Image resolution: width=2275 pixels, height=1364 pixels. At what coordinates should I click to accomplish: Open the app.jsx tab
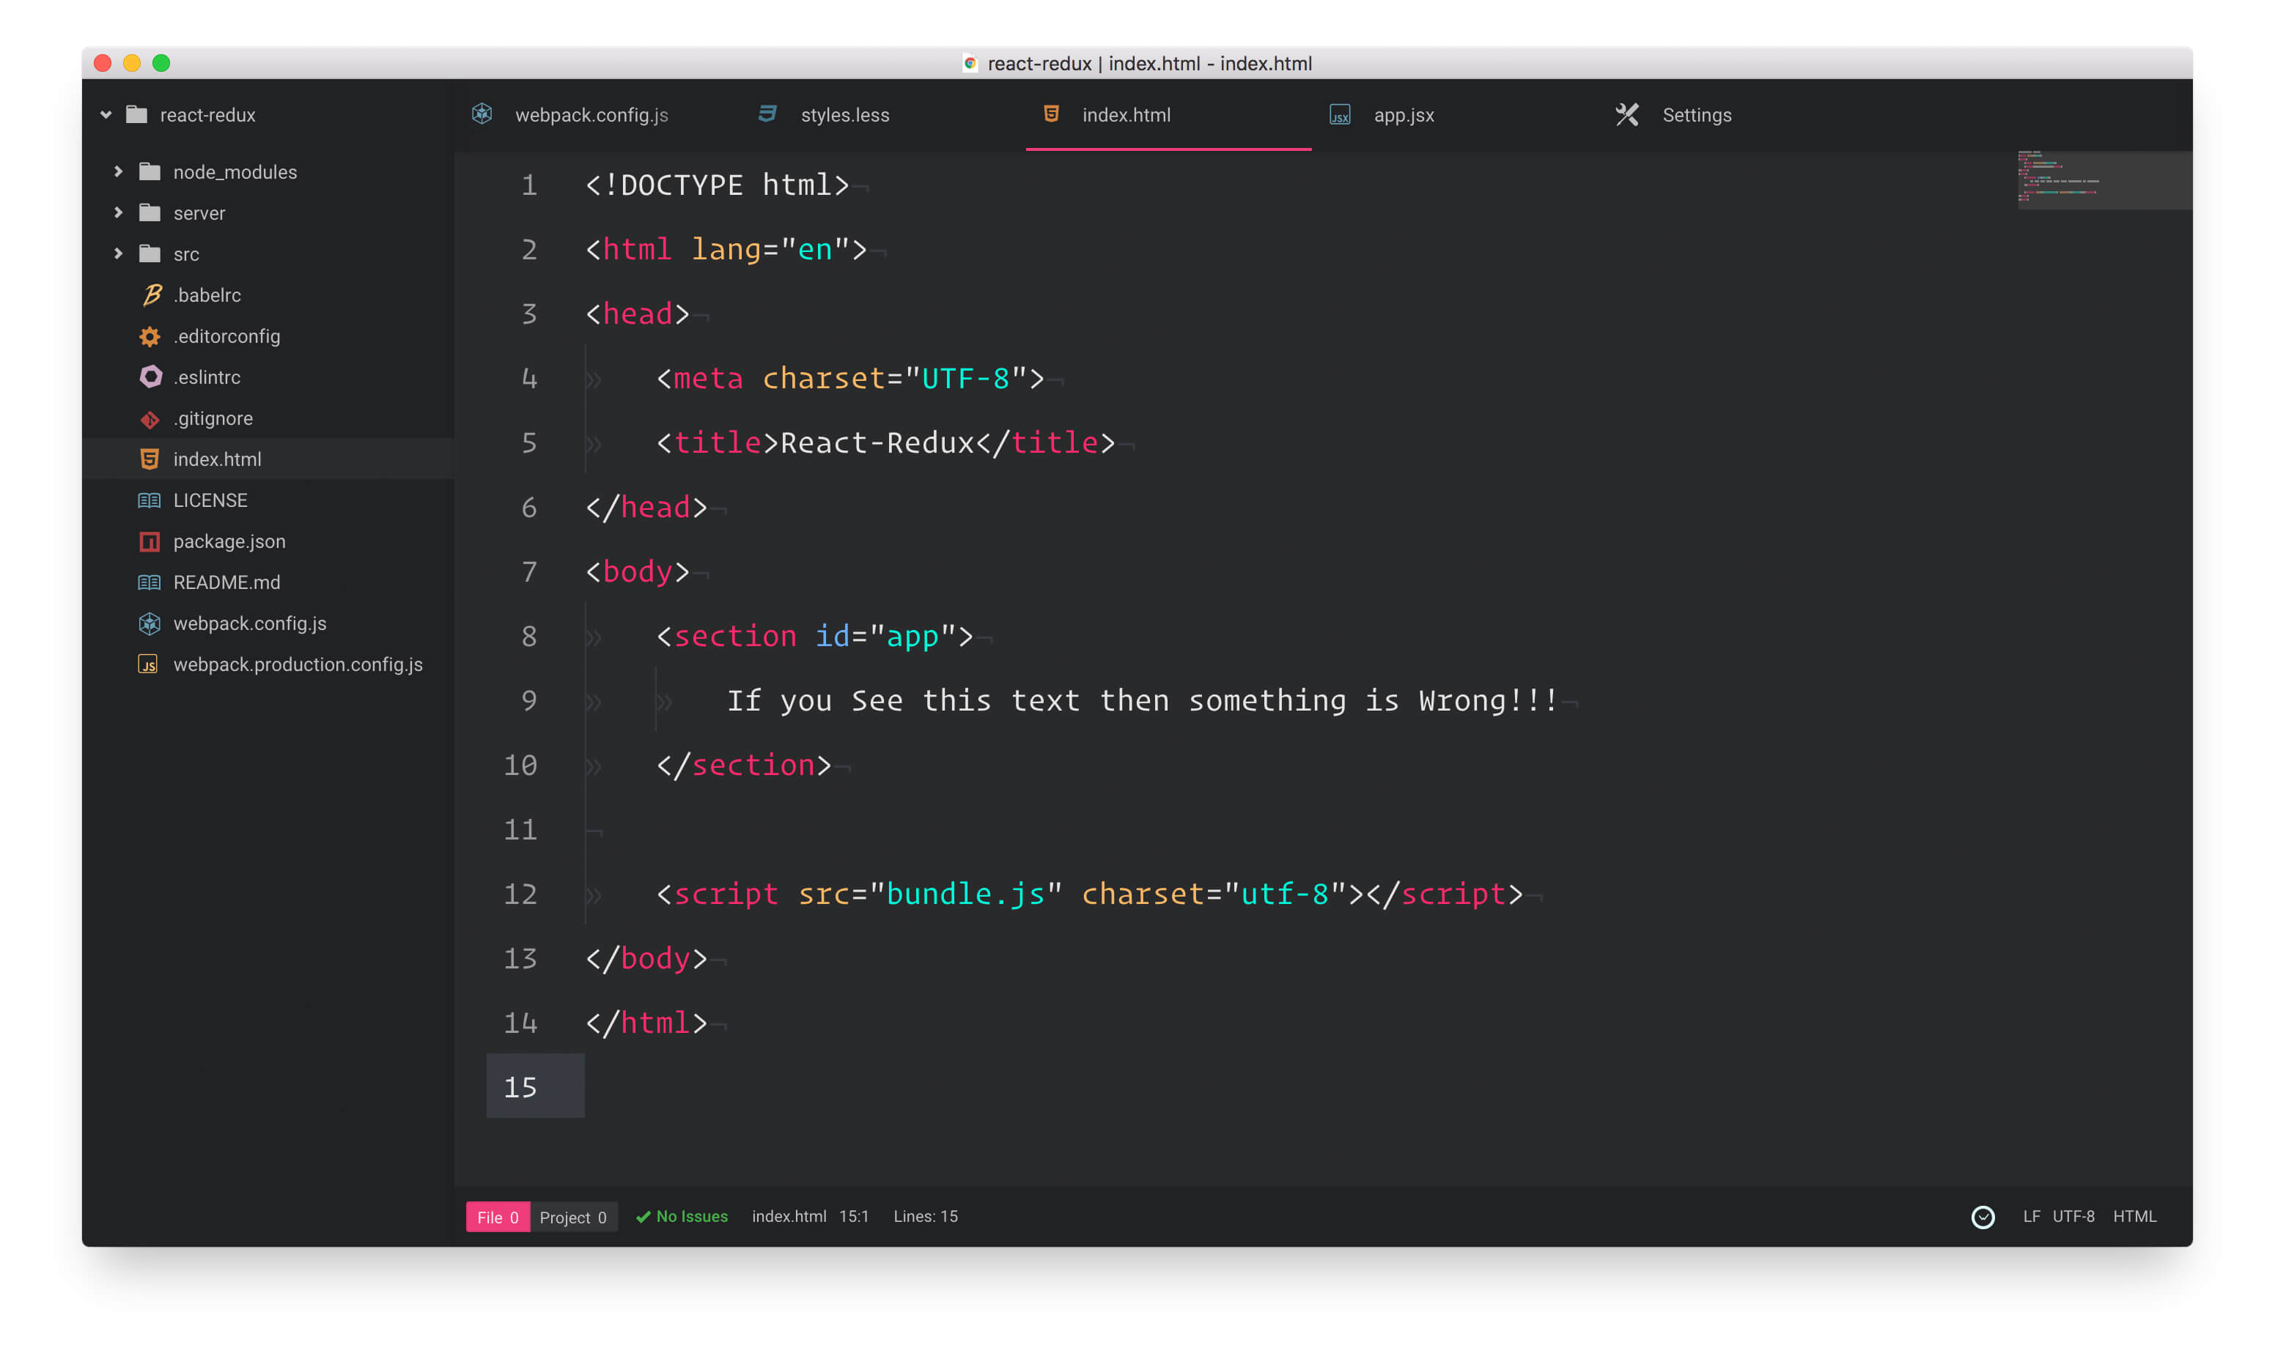tap(1455, 115)
